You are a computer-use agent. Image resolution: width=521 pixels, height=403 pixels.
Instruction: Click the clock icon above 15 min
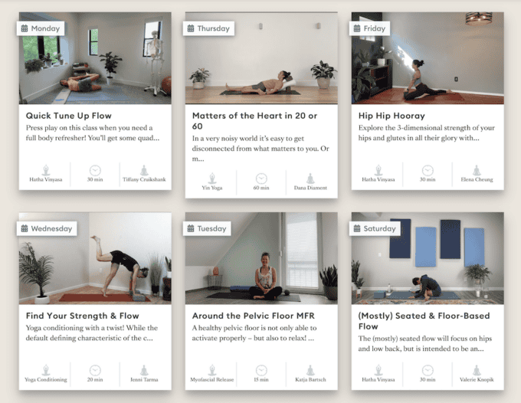261,371
